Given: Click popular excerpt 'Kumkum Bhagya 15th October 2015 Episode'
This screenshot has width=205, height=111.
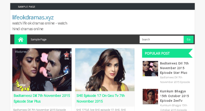Looking at the screenshot, I should [174, 108].
